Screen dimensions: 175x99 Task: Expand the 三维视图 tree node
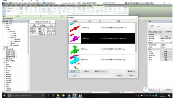point(8,43)
